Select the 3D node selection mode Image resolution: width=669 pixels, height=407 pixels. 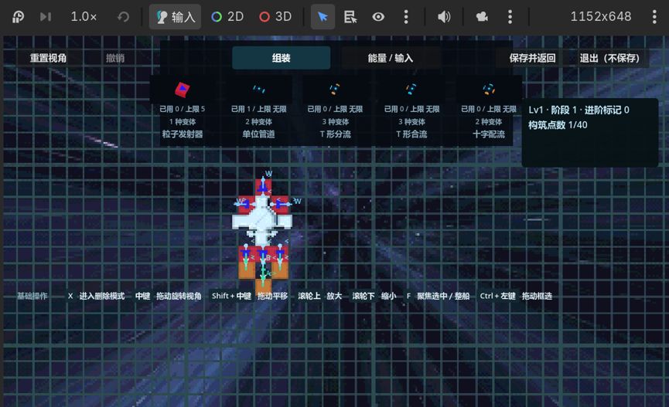(275, 17)
